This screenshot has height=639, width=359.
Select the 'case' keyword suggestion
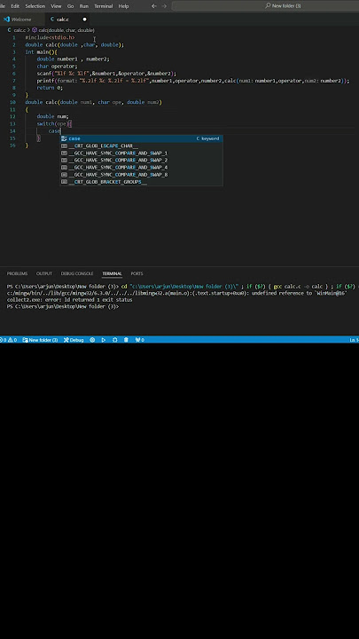coord(141,138)
